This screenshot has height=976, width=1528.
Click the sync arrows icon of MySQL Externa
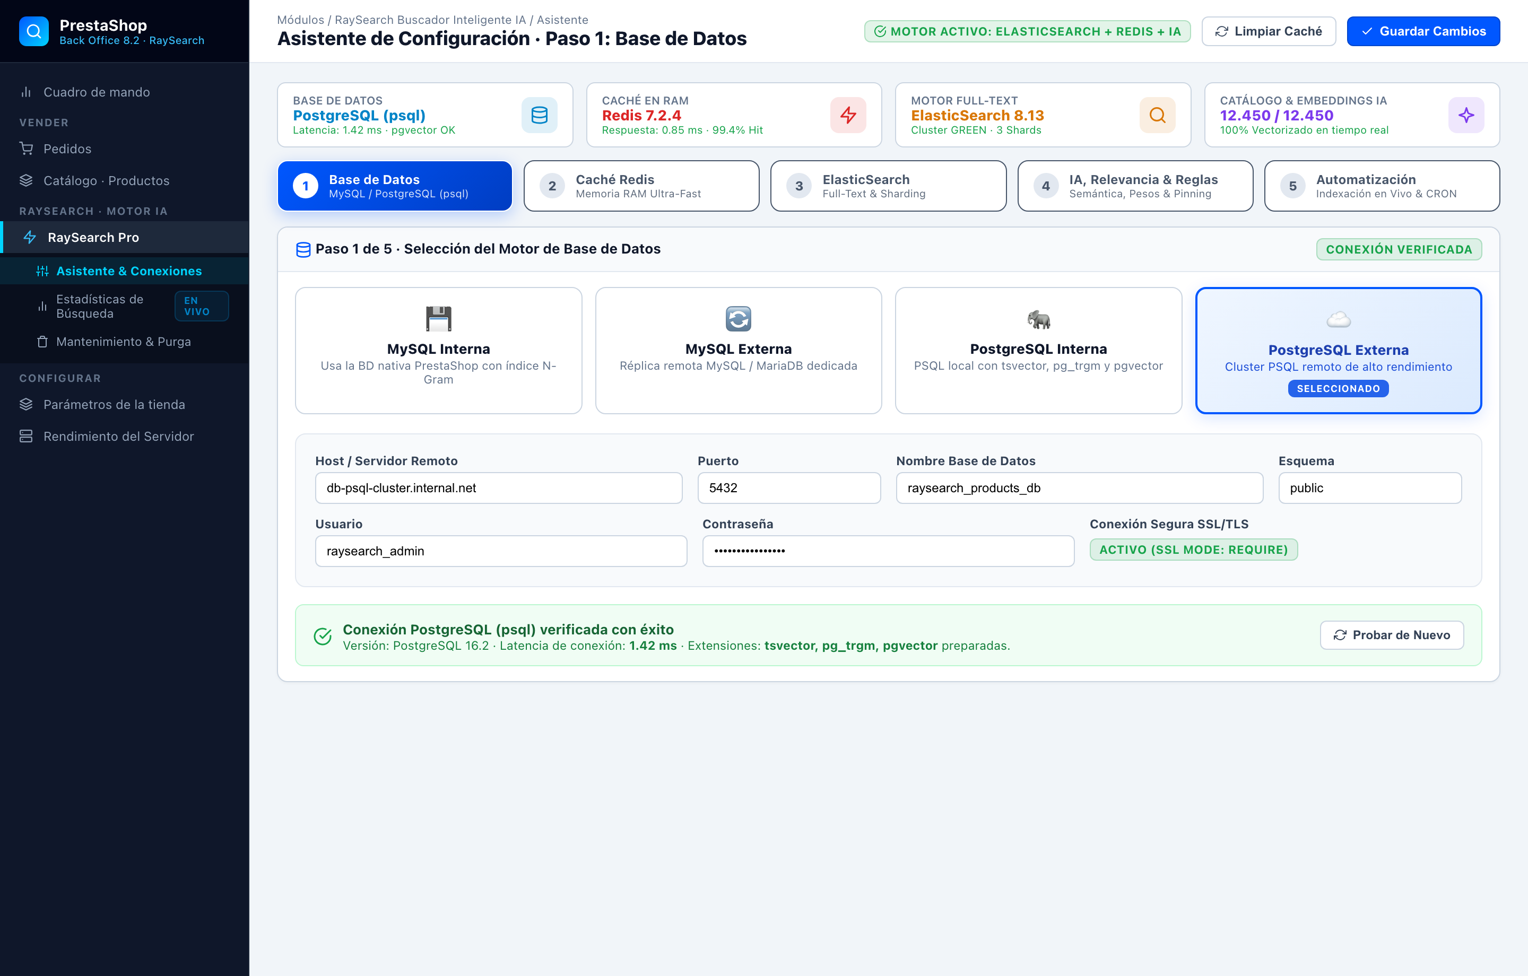coord(738,319)
